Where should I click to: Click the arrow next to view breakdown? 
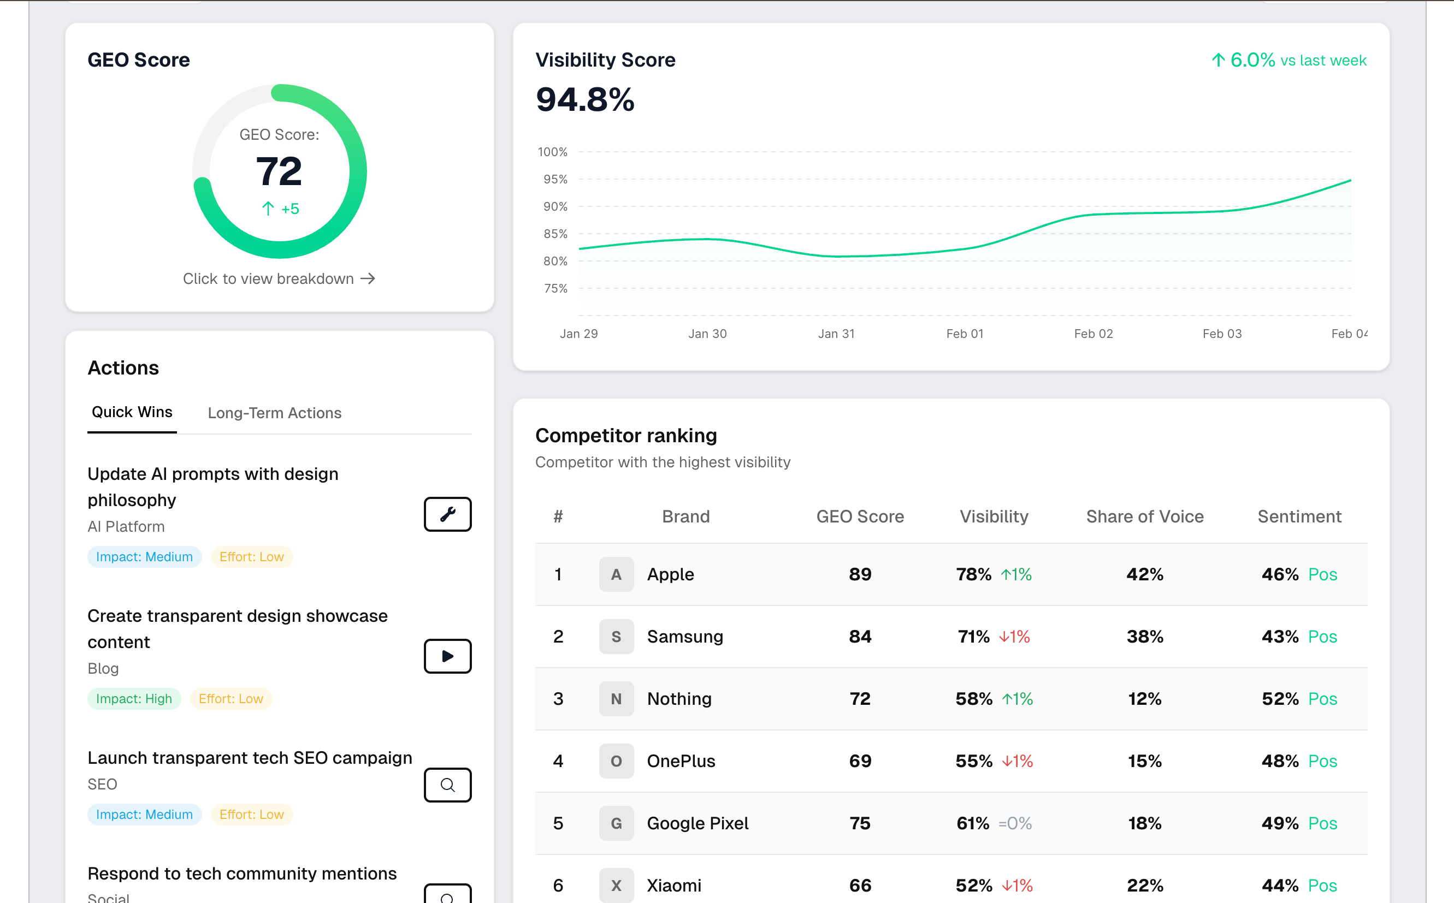click(368, 278)
